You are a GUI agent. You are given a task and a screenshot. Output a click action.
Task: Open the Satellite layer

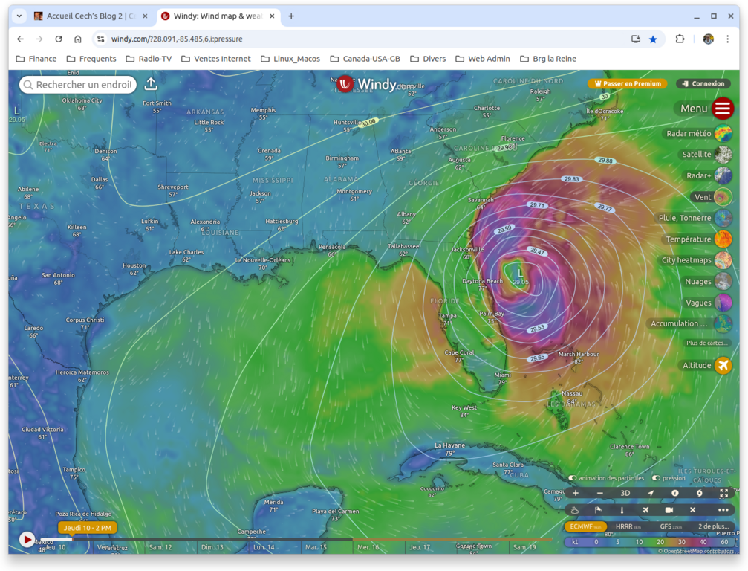[723, 155]
